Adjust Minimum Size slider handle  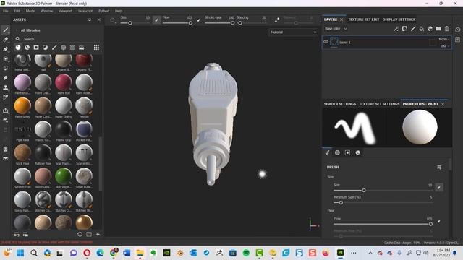coord(341,202)
